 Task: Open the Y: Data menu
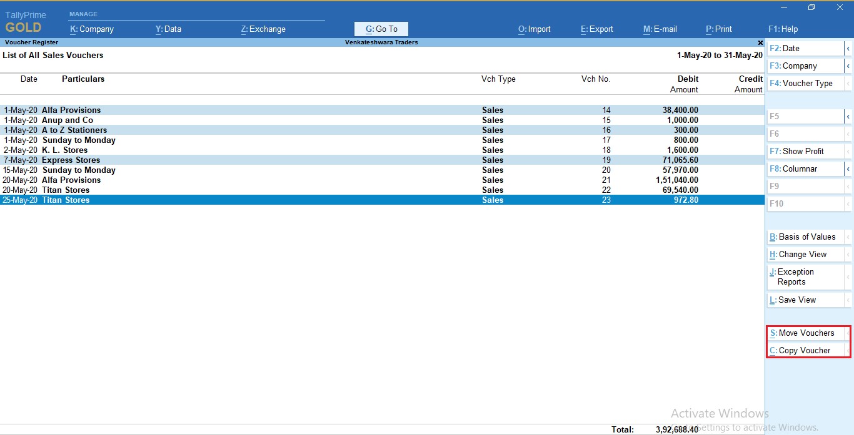(x=168, y=29)
